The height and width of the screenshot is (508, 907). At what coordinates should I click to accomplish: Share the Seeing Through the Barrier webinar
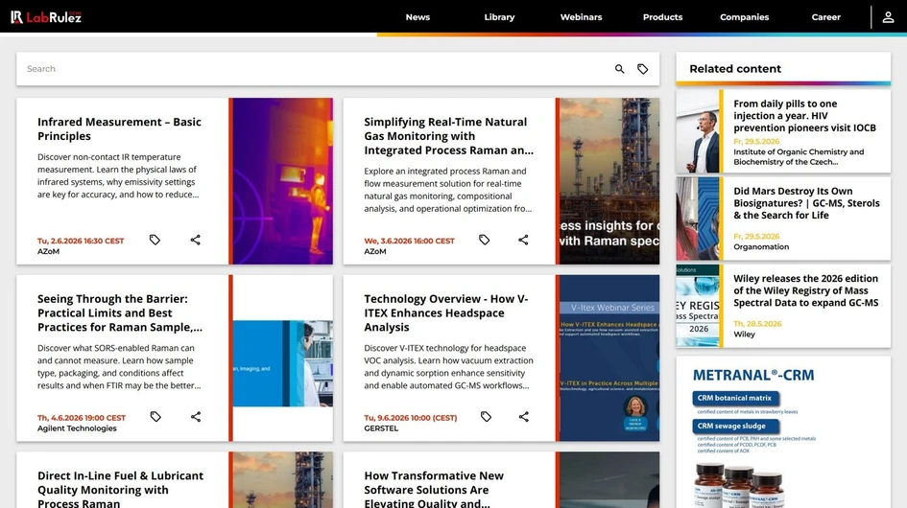196,416
